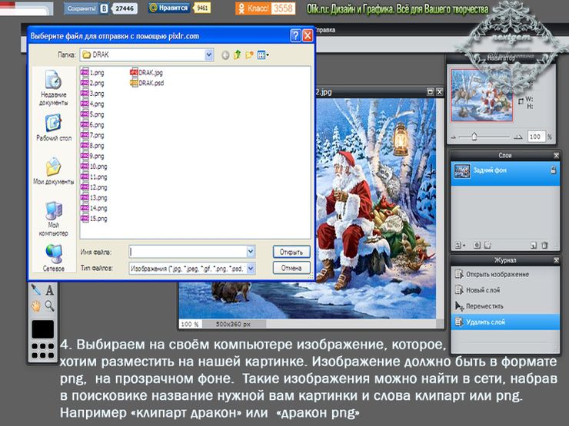Click the zoom-in mountain icon in Навигатор
The width and height of the screenshot is (569, 426).
tap(517, 137)
